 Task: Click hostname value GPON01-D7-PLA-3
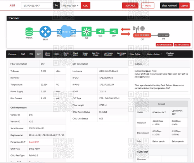[x=109, y=71]
